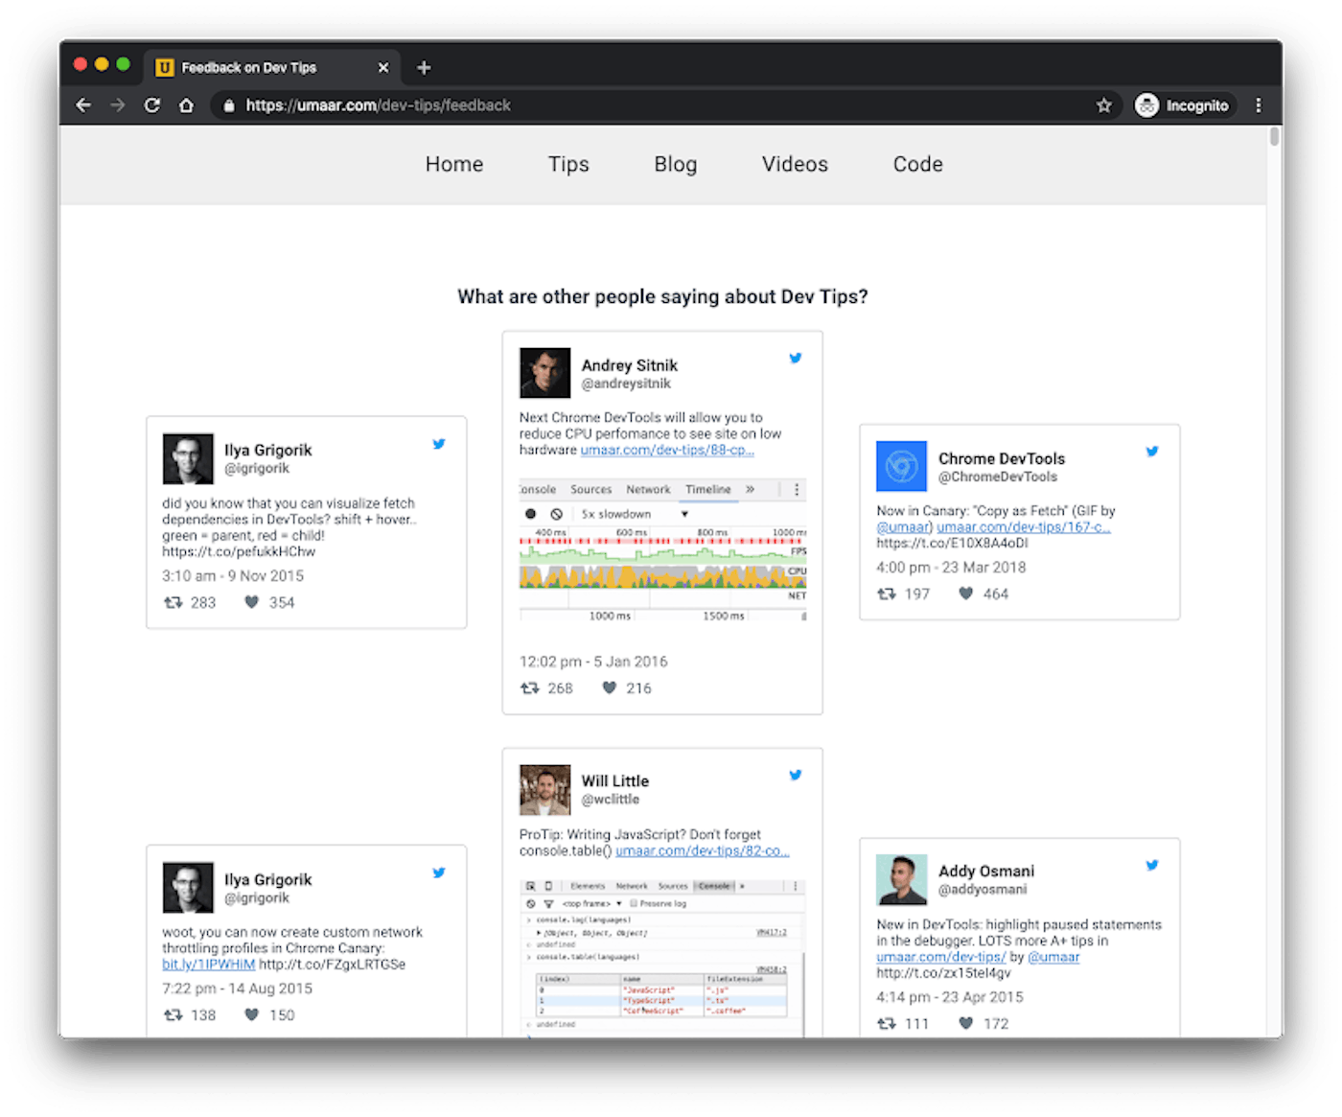Open the Home navigation item
1342x1117 pixels.
pos(454,164)
